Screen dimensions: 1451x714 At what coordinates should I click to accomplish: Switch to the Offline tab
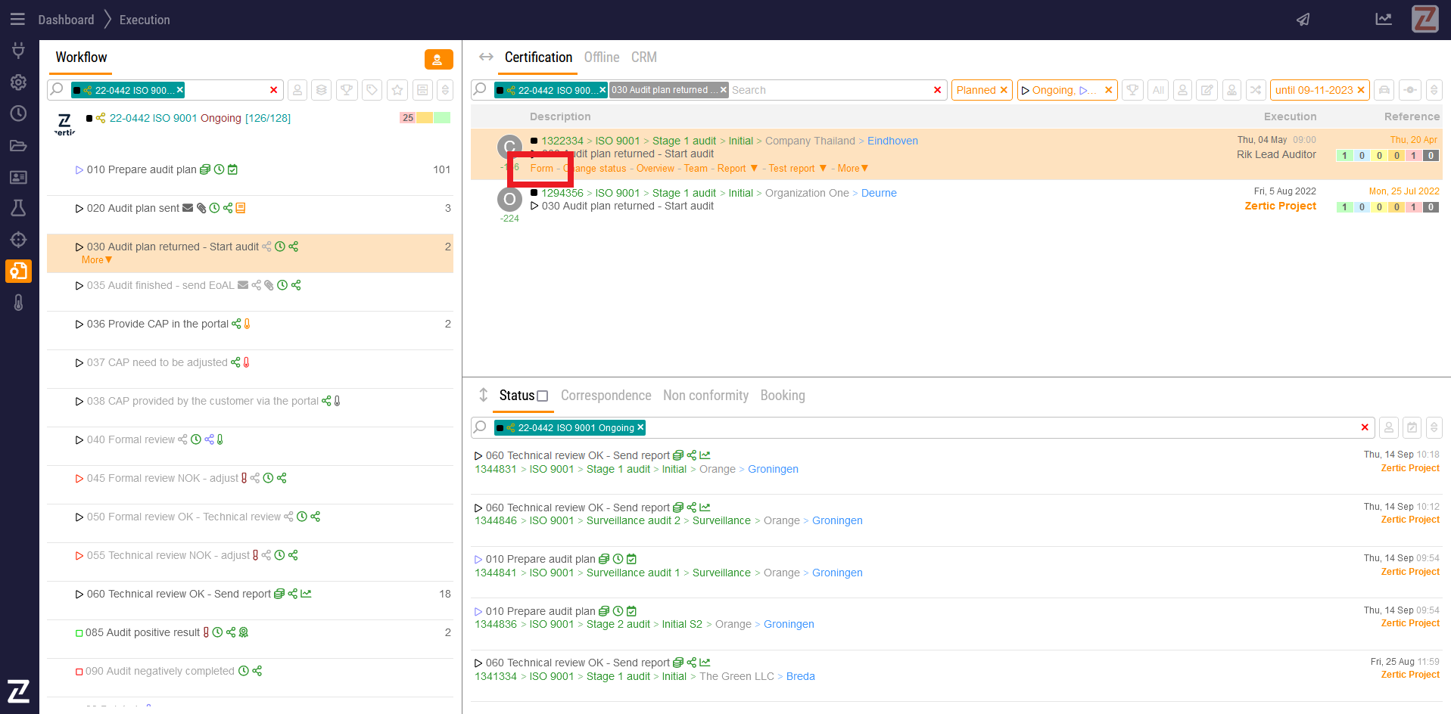click(601, 57)
